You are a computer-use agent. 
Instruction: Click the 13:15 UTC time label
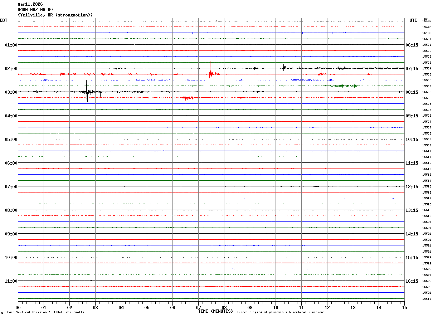(412, 210)
